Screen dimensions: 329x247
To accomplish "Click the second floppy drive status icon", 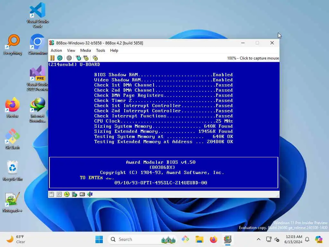I will (x=59, y=194).
